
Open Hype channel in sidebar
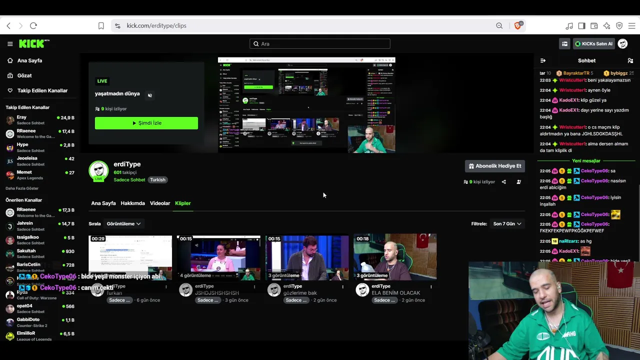40,147
